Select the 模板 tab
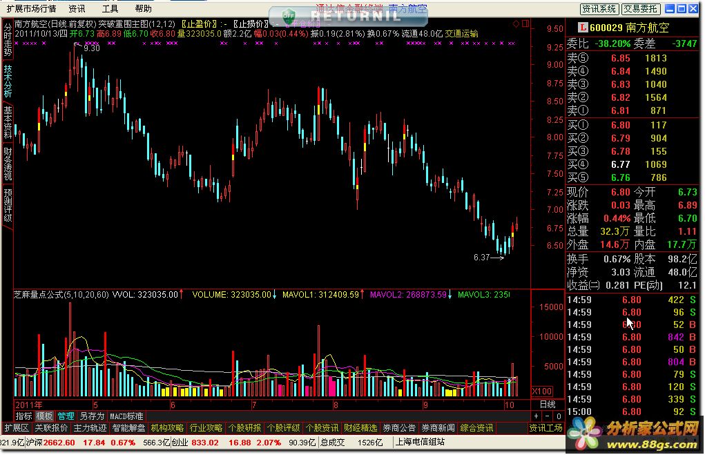This screenshot has height=455, width=705. tap(44, 416)
